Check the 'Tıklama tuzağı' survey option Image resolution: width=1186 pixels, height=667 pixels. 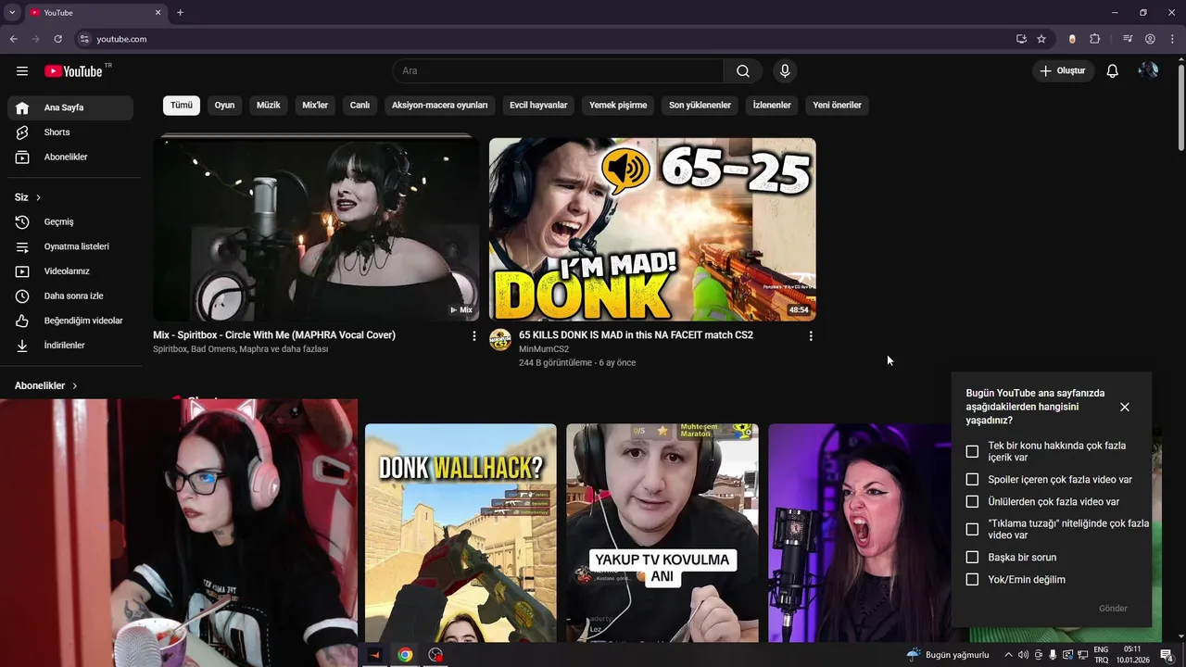coord(972,530)
